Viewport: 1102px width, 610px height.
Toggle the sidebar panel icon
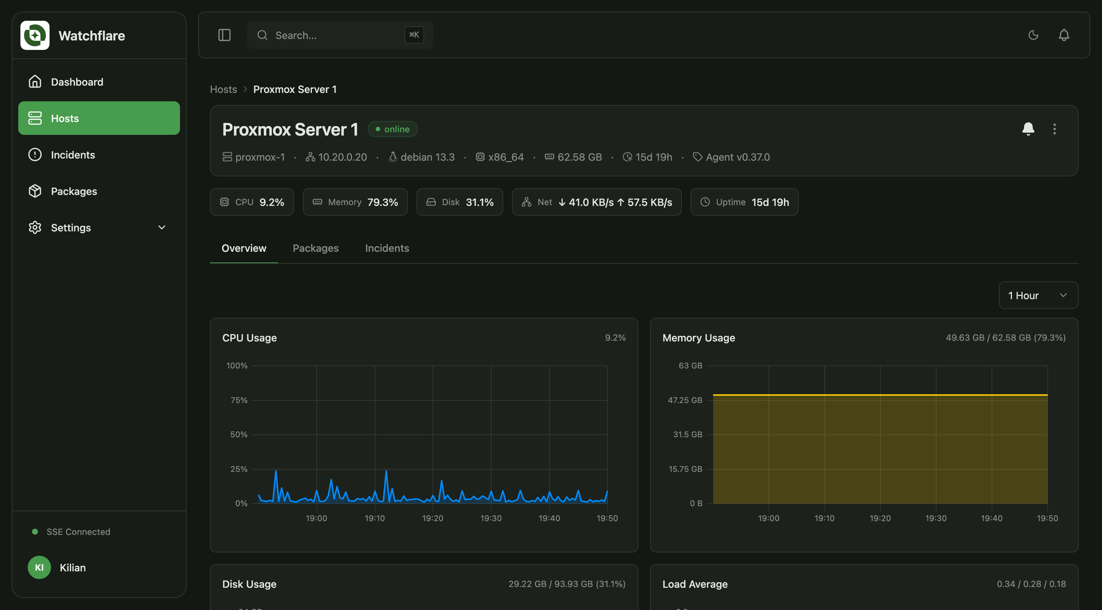[224, 35]
